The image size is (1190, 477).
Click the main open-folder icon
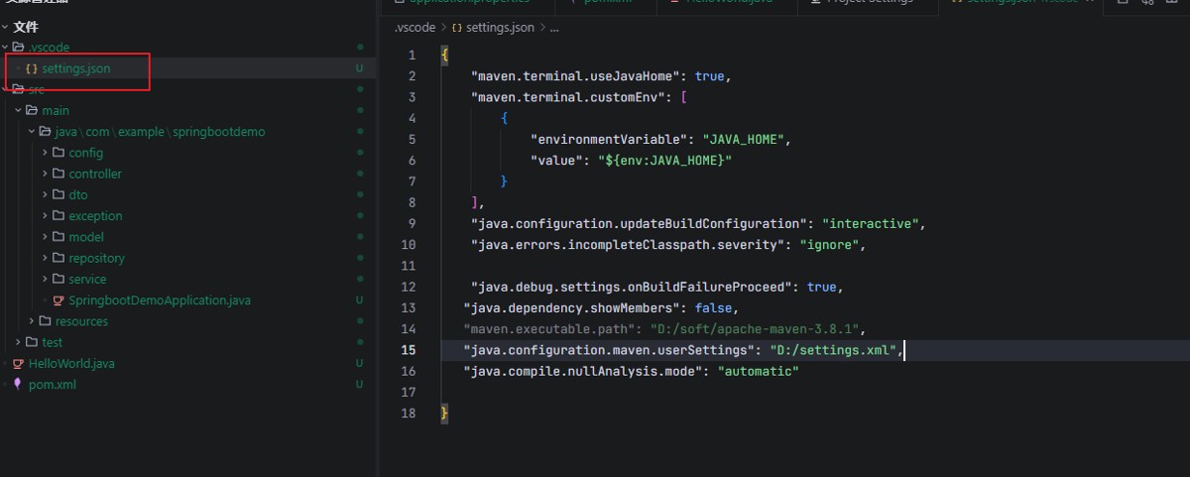pyautogui.click(x=33, y=110)
